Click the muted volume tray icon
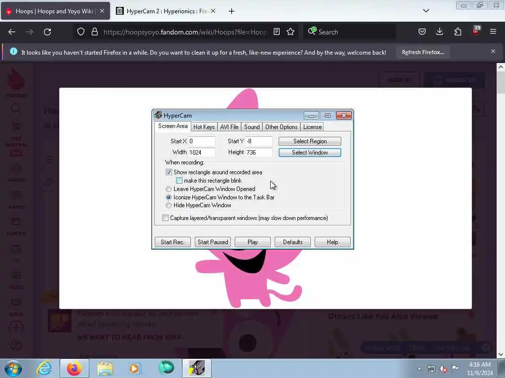Screen dimensions: 505x378 pyautogui.click(x=443, y=369)
